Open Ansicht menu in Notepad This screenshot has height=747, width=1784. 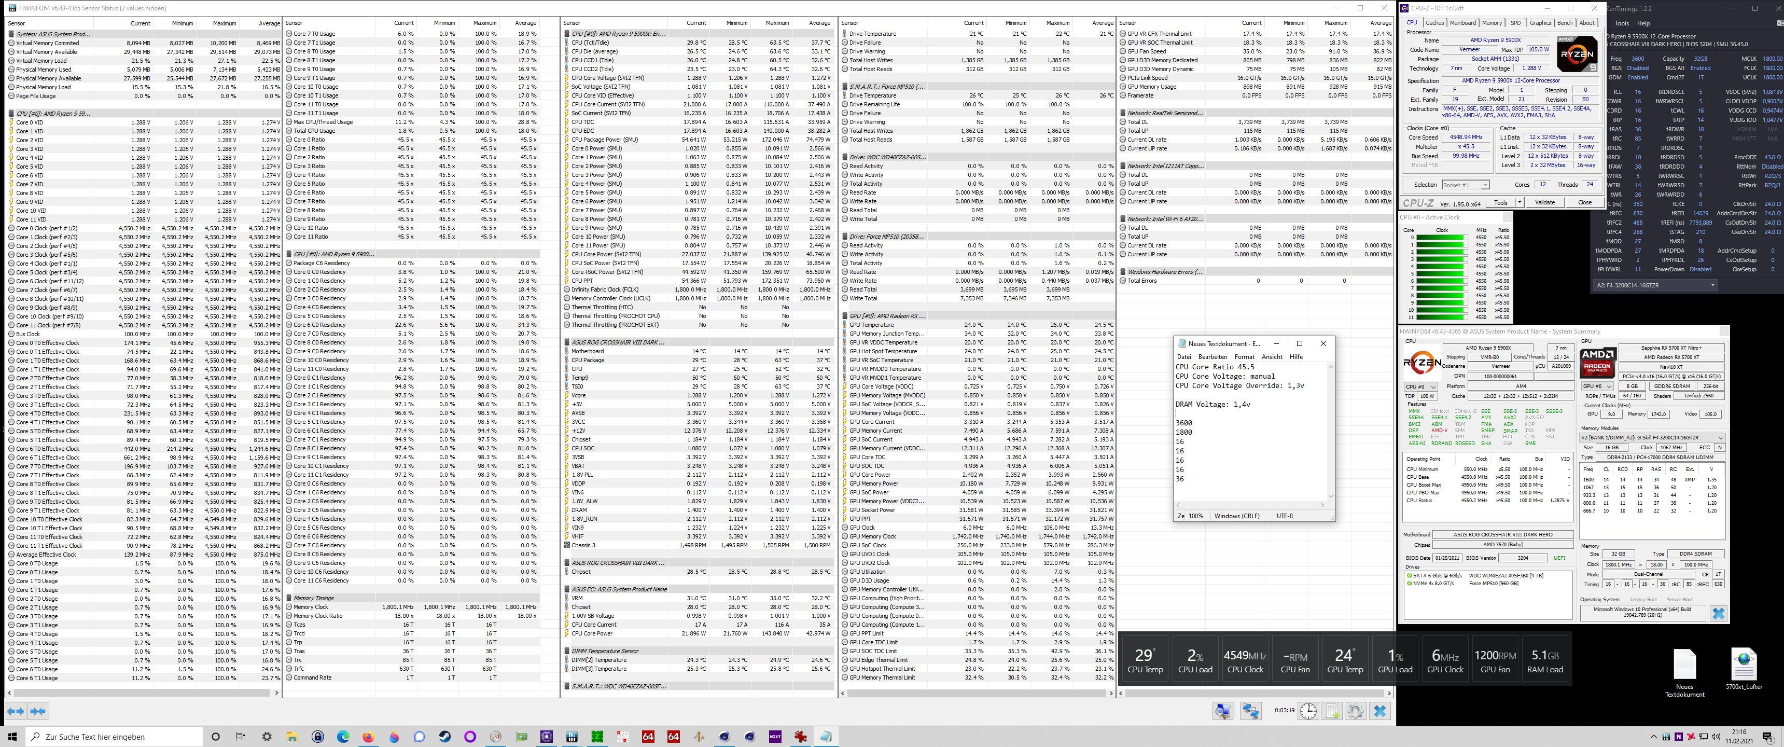click(1272, 357)
